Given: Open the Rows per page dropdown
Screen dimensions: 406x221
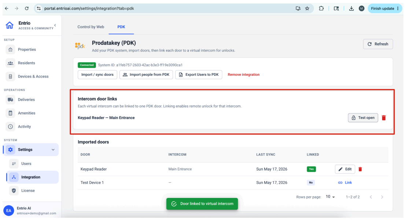Looking at the screenshot, I should [330, 197].
